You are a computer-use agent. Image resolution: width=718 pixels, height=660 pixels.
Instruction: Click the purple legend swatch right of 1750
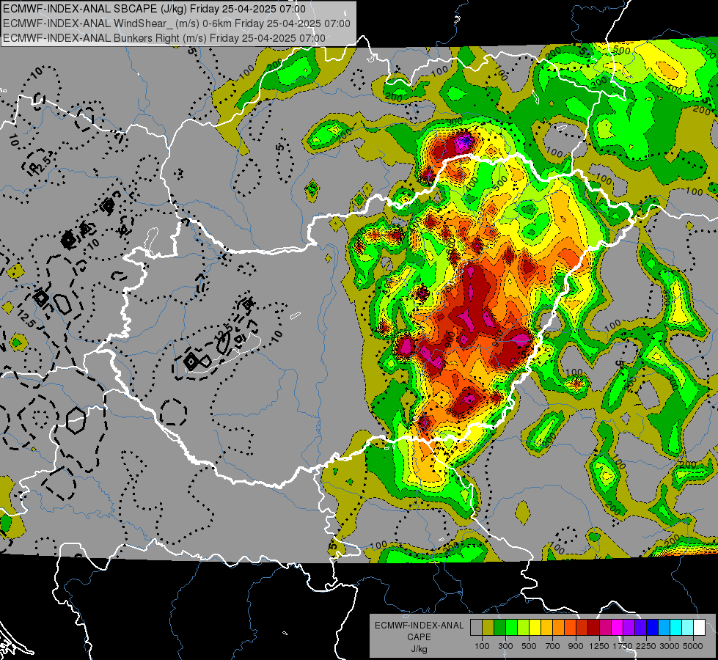pos(629,628)
